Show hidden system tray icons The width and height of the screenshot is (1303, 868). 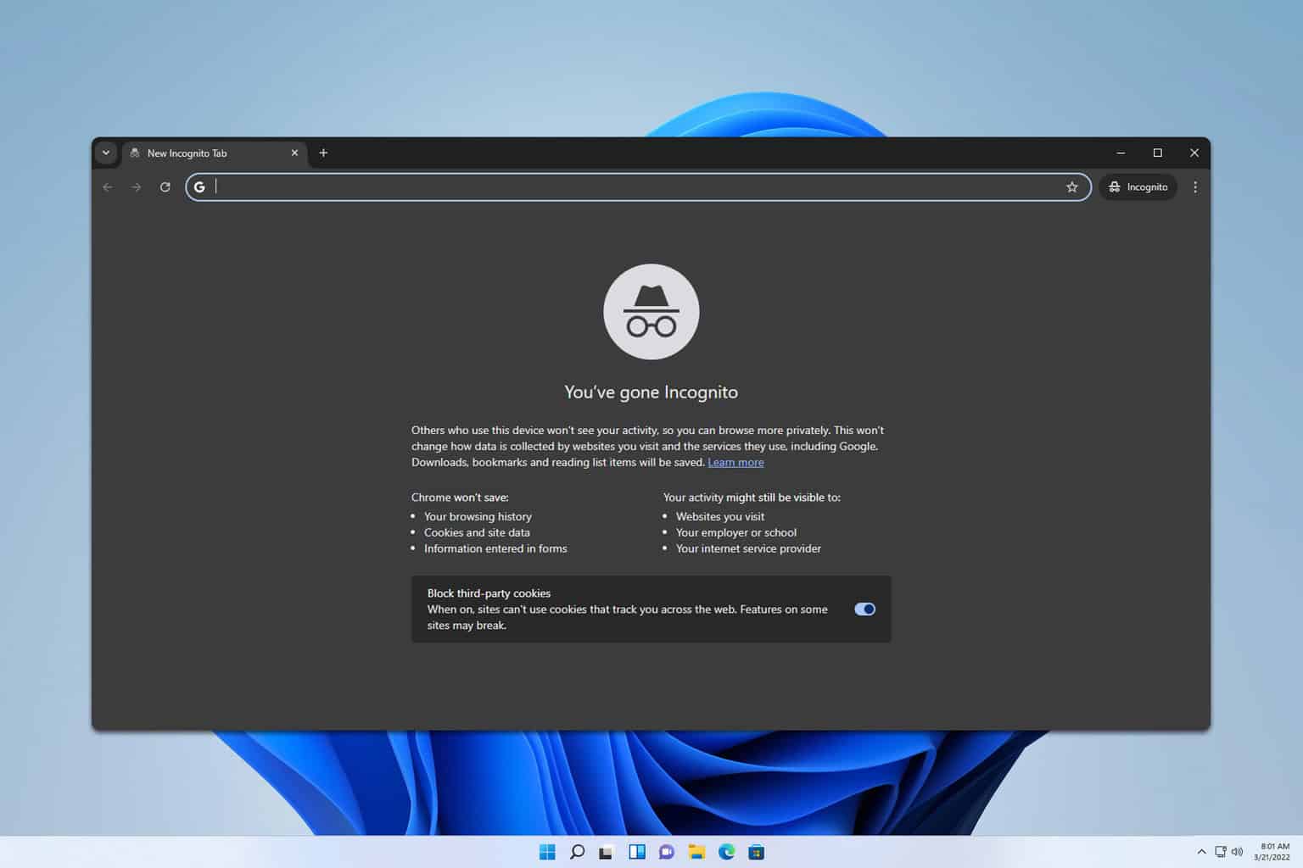click(1201, 852)
